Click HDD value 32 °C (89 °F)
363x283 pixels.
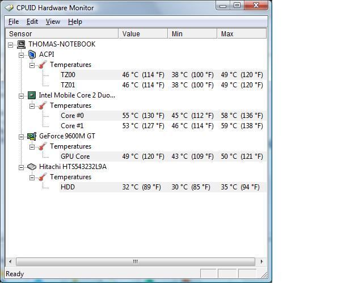[x=141, y=187]
